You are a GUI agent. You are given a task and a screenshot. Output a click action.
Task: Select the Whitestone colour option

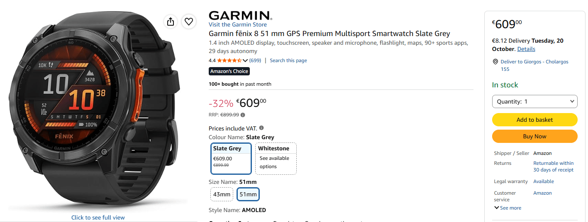276,158
